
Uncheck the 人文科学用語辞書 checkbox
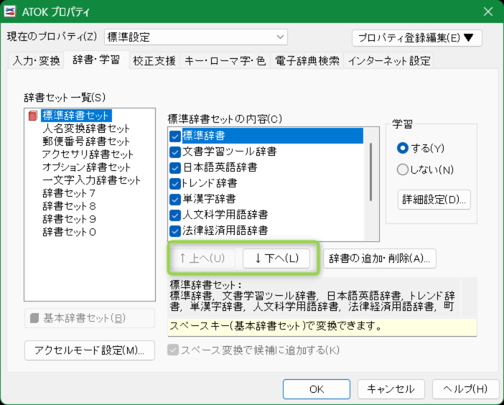(175, 215)
